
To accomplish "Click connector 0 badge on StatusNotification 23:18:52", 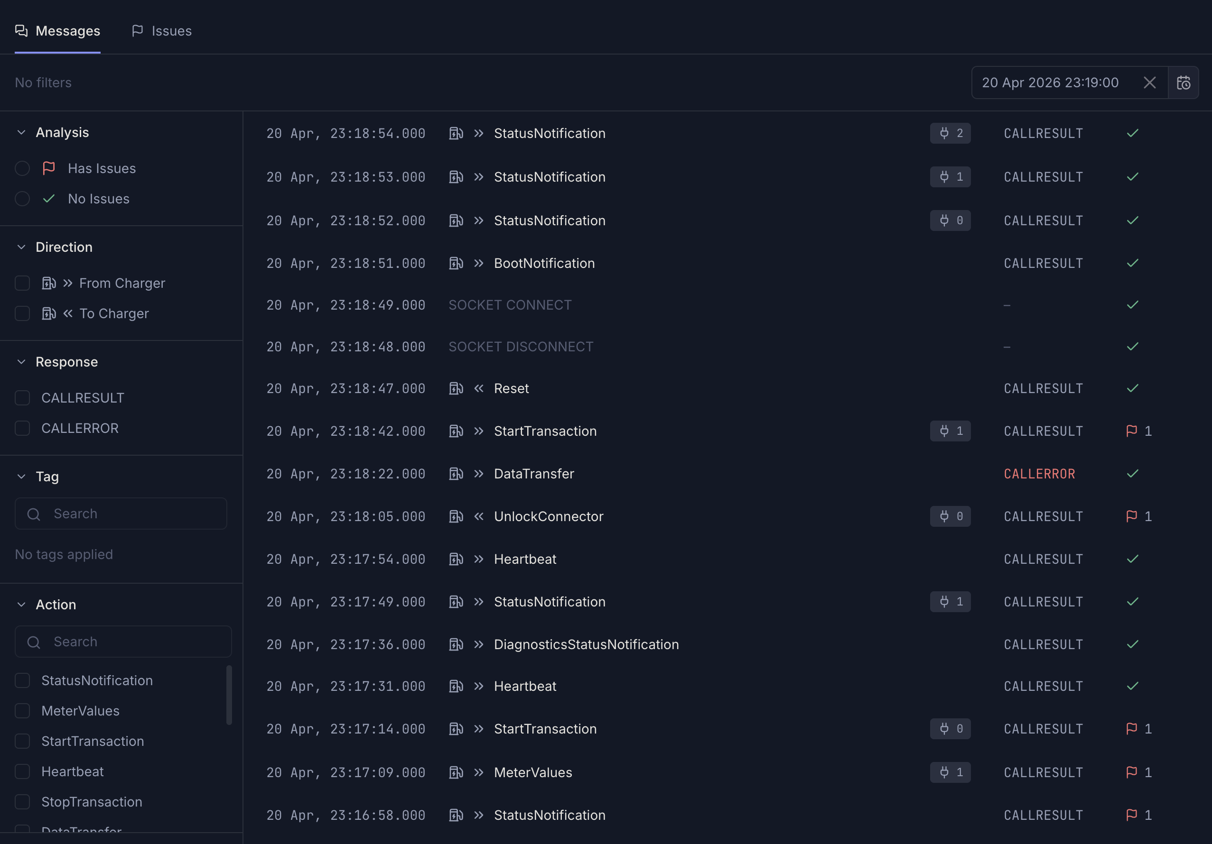I will click(x=950, y=220).
